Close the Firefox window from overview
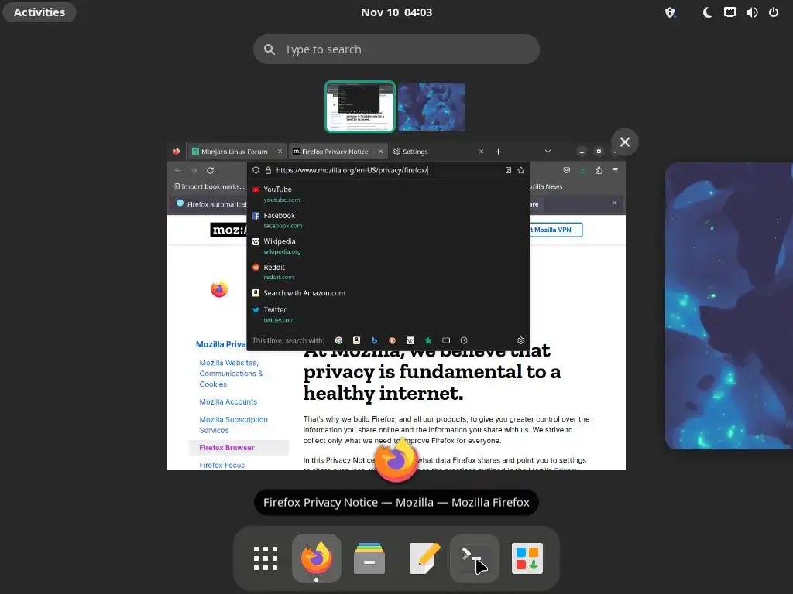 tap(625, 142)
